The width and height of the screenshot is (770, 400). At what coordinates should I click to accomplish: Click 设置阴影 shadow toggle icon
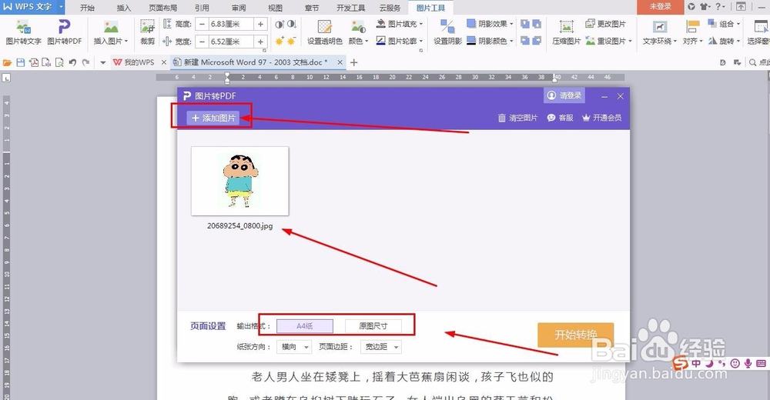(x=447, y=32)
